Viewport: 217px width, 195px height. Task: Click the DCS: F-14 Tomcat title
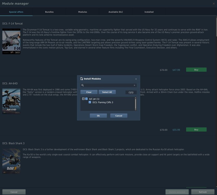[x=12, y=24]
